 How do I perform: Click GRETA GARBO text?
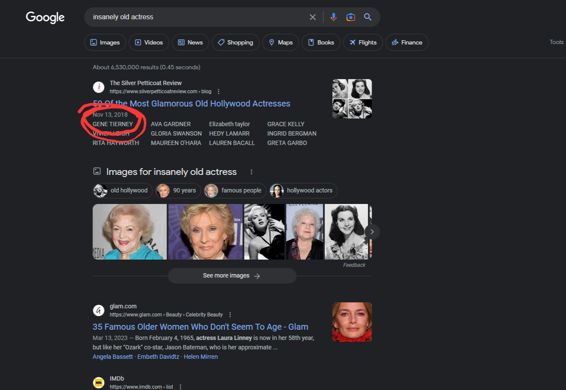(x=287, y=143)
